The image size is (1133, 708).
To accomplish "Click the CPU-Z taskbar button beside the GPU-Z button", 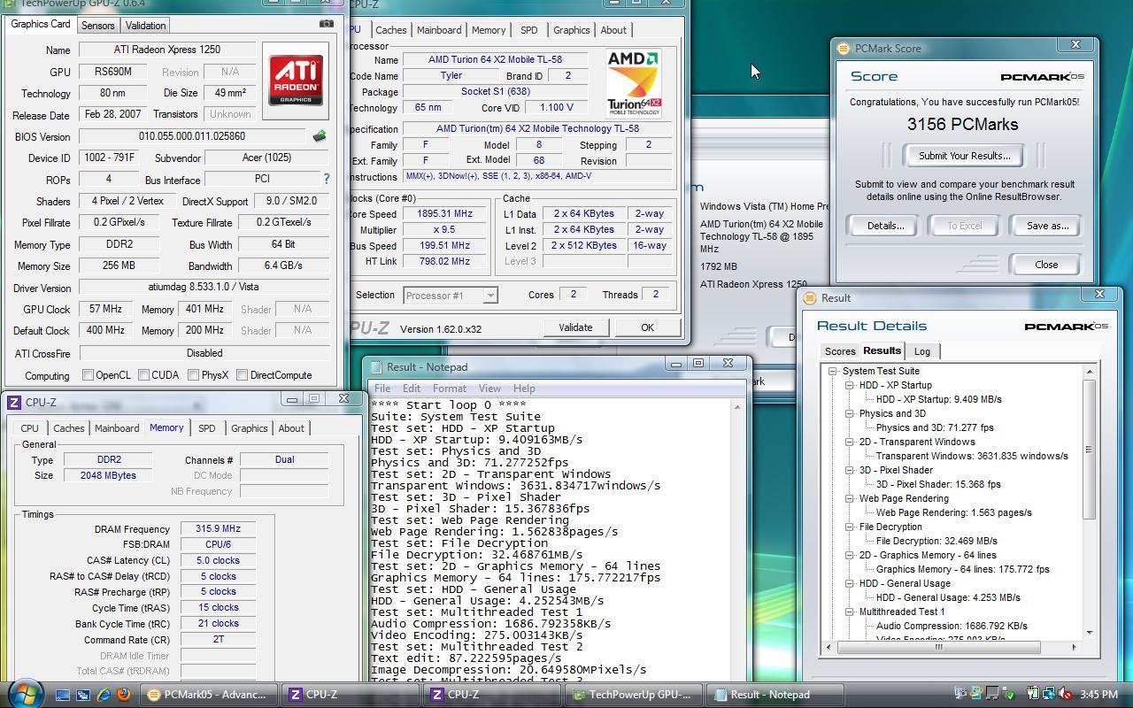I will [x=494, y=695].
